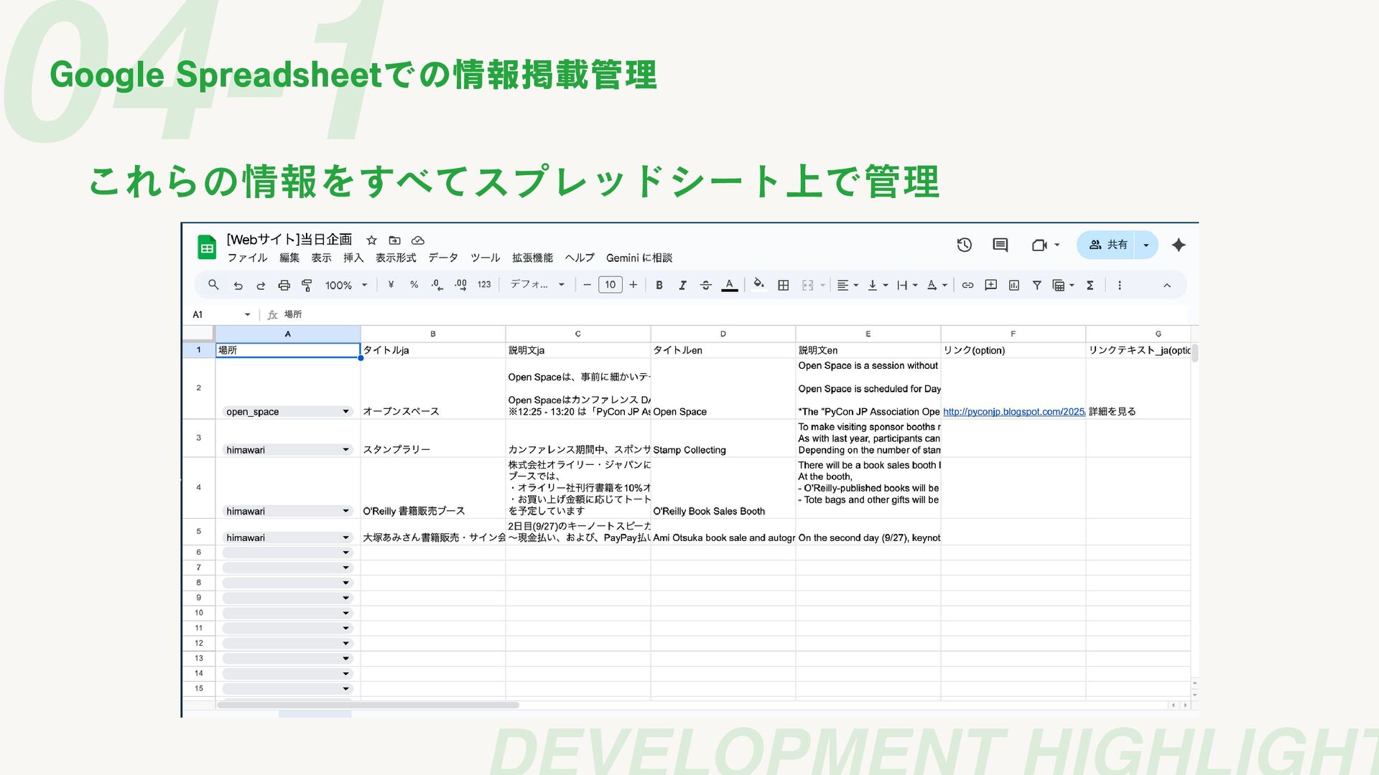Image resolution: width=1379 pixels, height=775 pixels.
Task: Click the text color A swatch
Action: pyautogui.click(x=729, y=286)
